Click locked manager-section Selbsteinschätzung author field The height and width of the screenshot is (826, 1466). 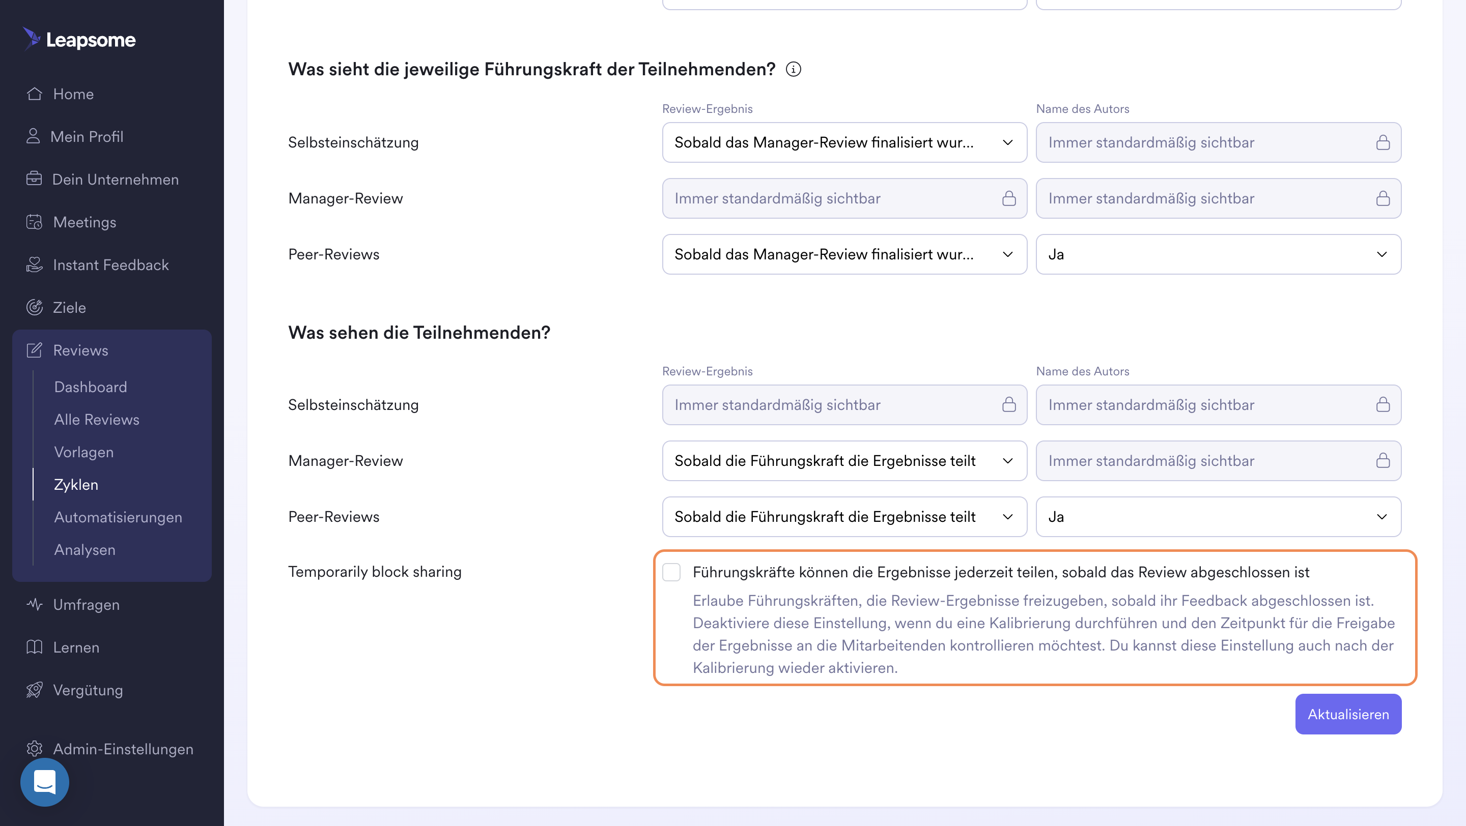[1219, 142]
